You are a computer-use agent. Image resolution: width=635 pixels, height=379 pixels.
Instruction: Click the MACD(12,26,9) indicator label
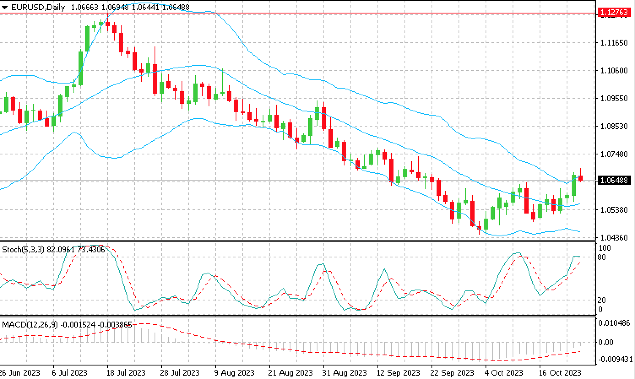30,325
